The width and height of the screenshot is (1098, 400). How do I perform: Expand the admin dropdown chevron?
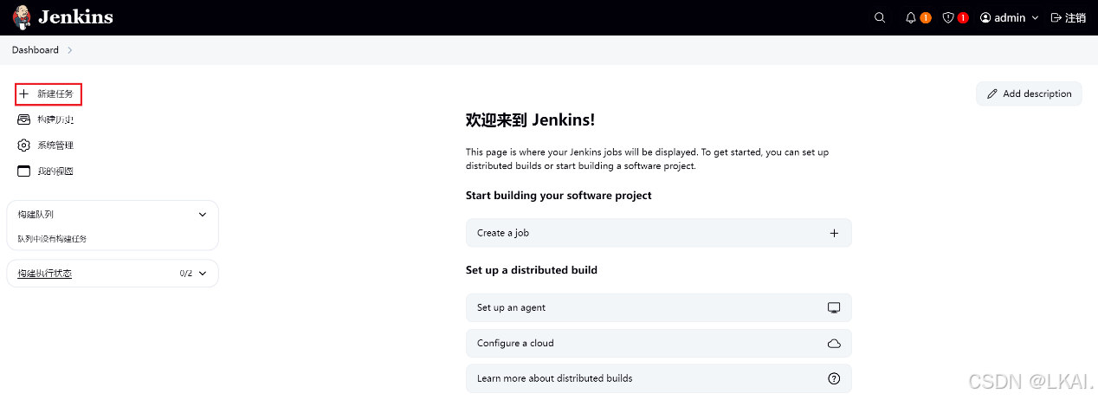(x=1035, y=18)
